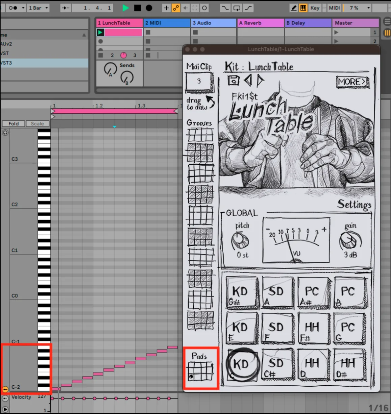Click the previous kit left arrow
The width and height of the screenshot is (391, 414).
click(248, 80)
